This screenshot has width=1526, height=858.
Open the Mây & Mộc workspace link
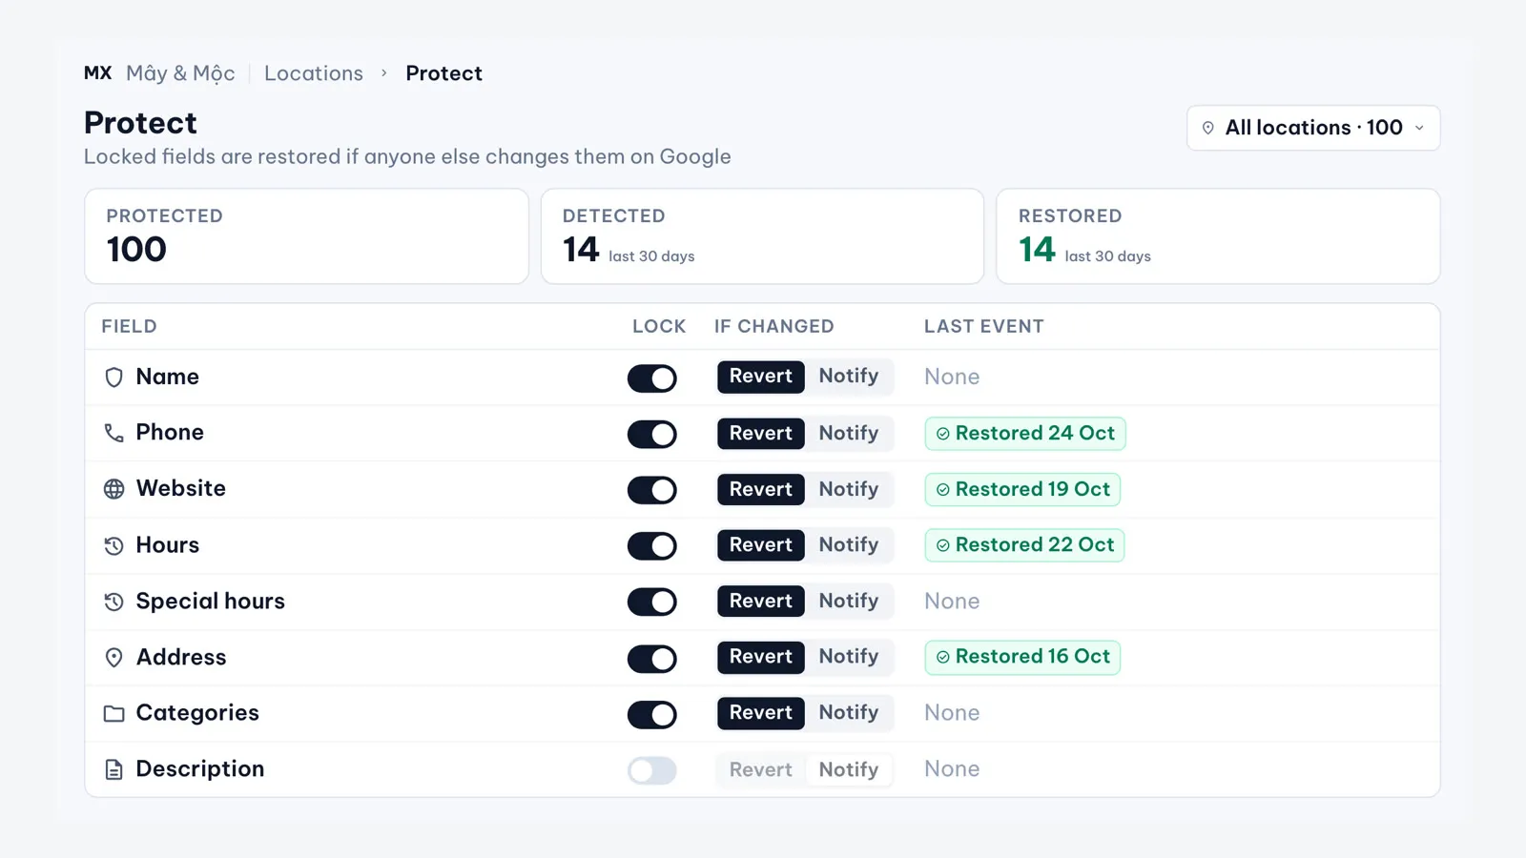[x=180, y=73]
